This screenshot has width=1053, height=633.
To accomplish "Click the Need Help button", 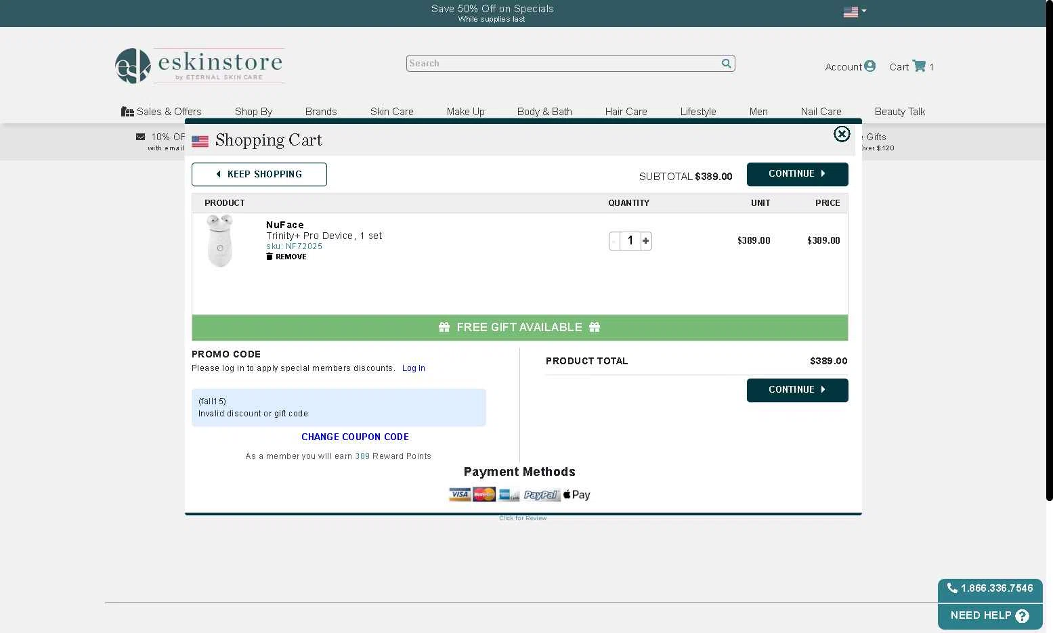I will pos(990,616).
